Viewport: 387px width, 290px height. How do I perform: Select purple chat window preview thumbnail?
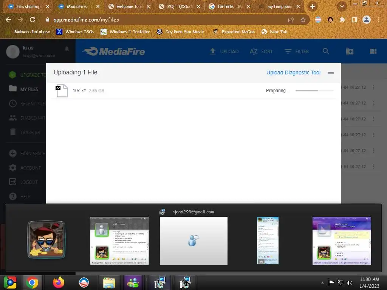pyautogui.click(x=342, y=241)
